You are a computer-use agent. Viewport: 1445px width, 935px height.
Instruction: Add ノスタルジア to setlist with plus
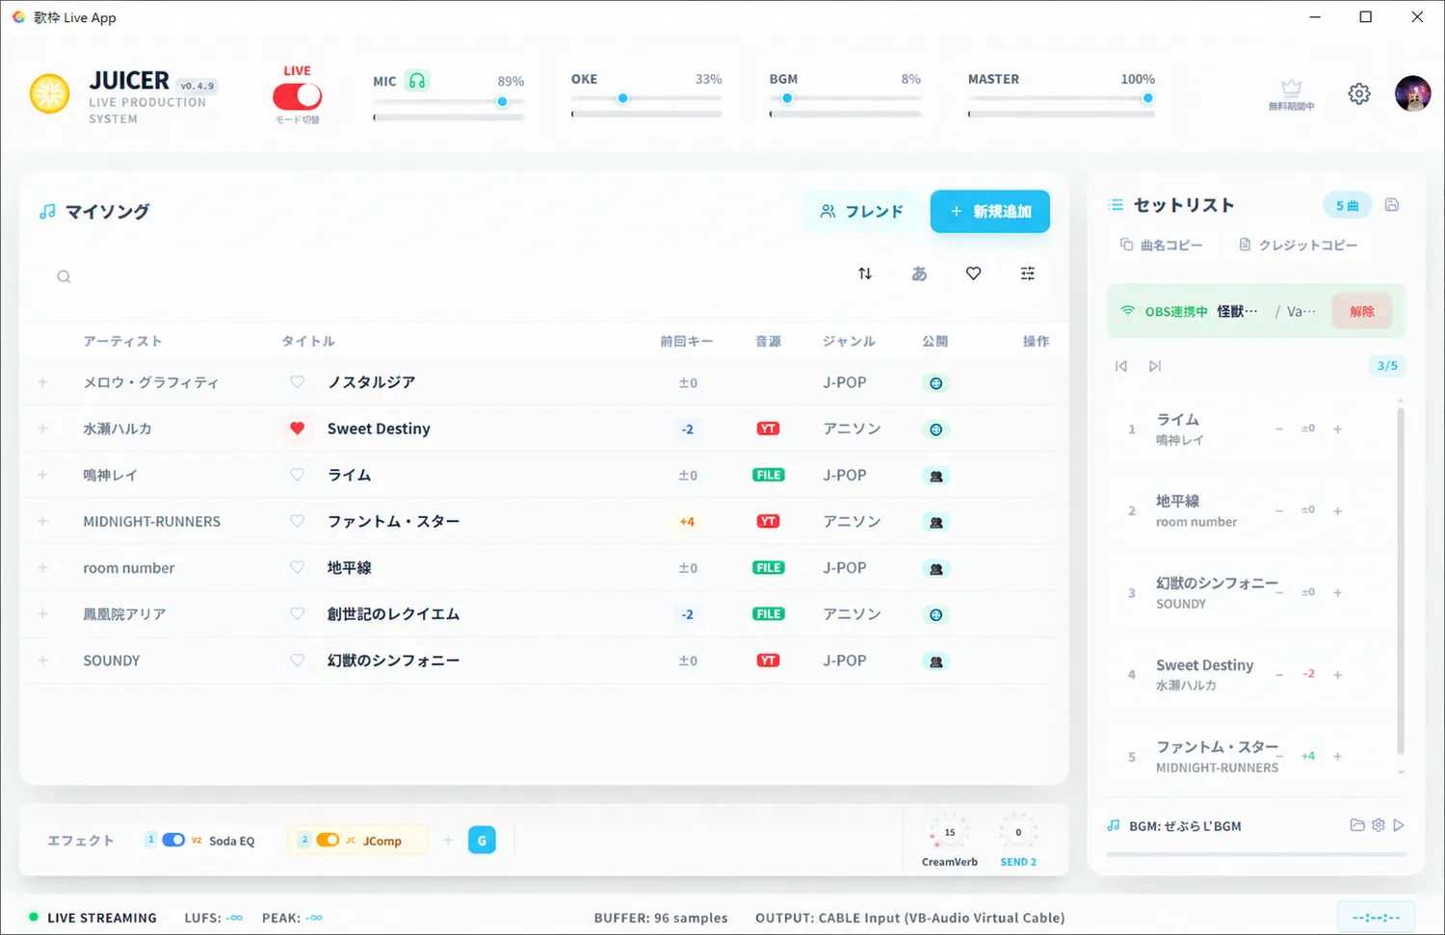[42, 382]
